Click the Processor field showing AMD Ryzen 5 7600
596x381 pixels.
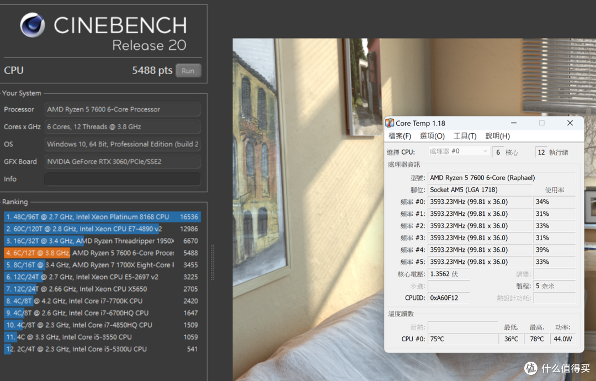pyautogui.click(x=123, y=109)
